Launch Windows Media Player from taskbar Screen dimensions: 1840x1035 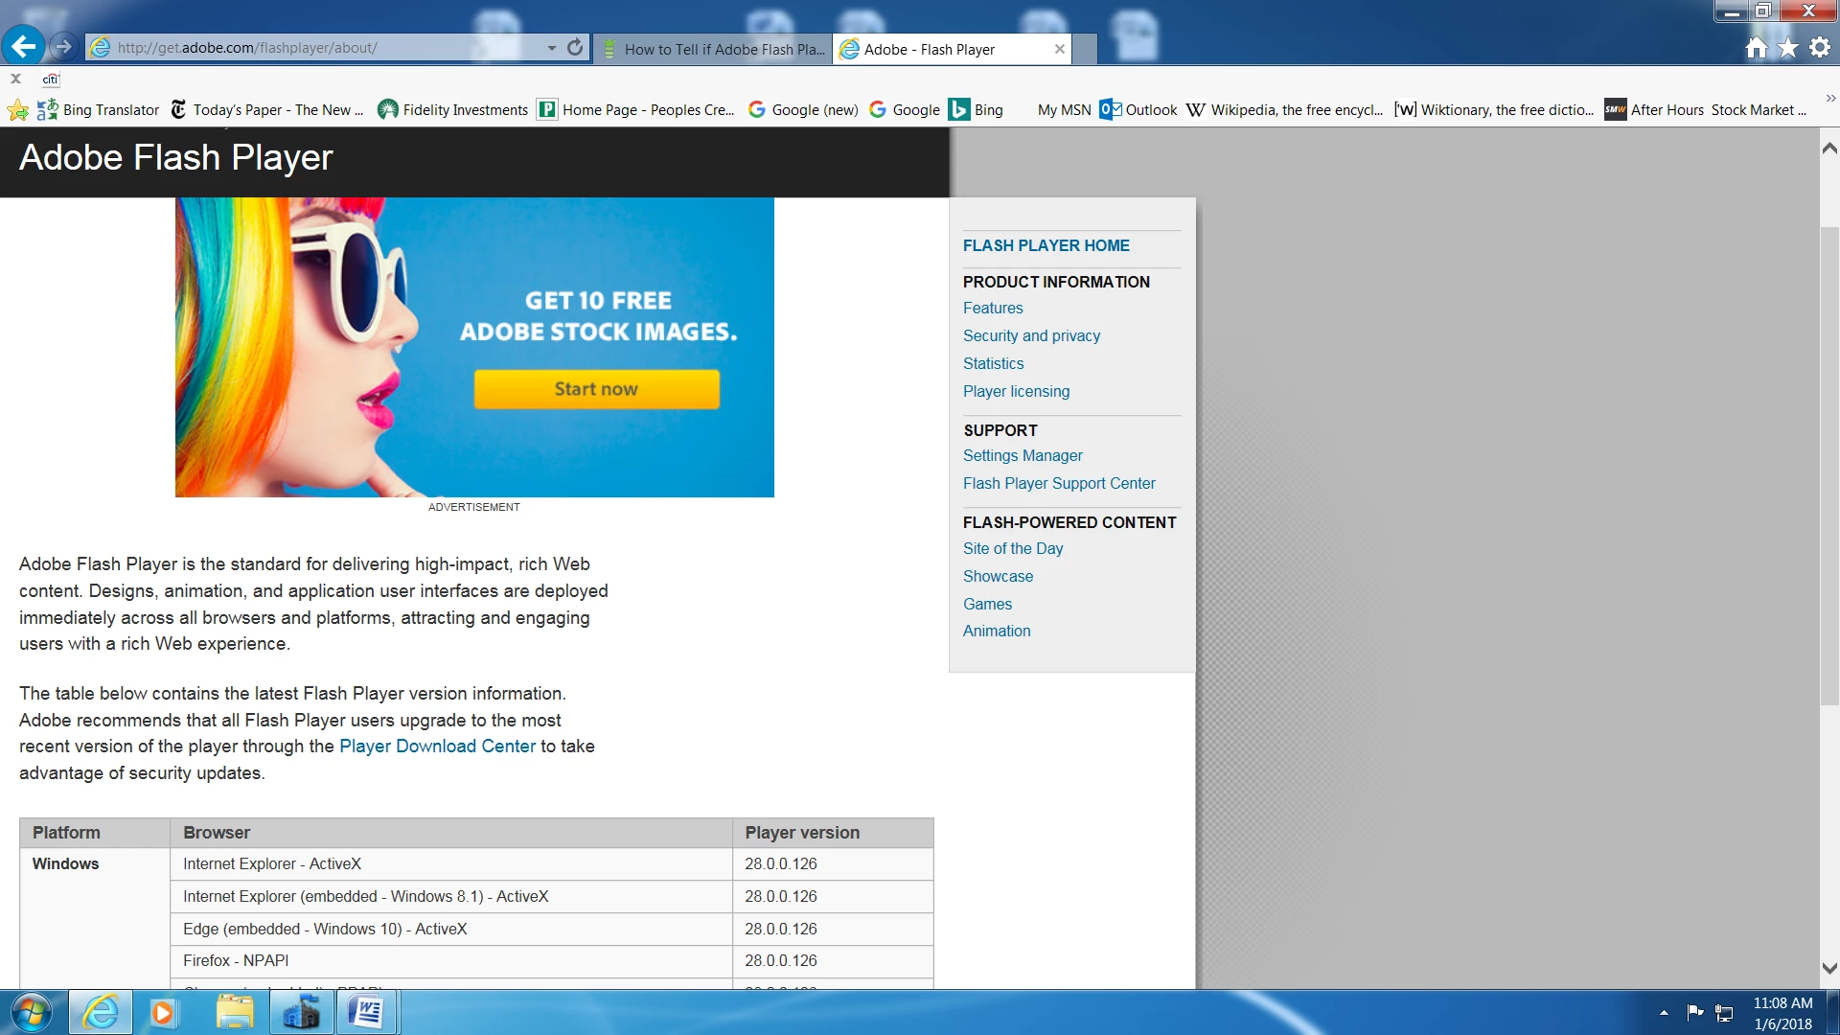point(163,1012)
